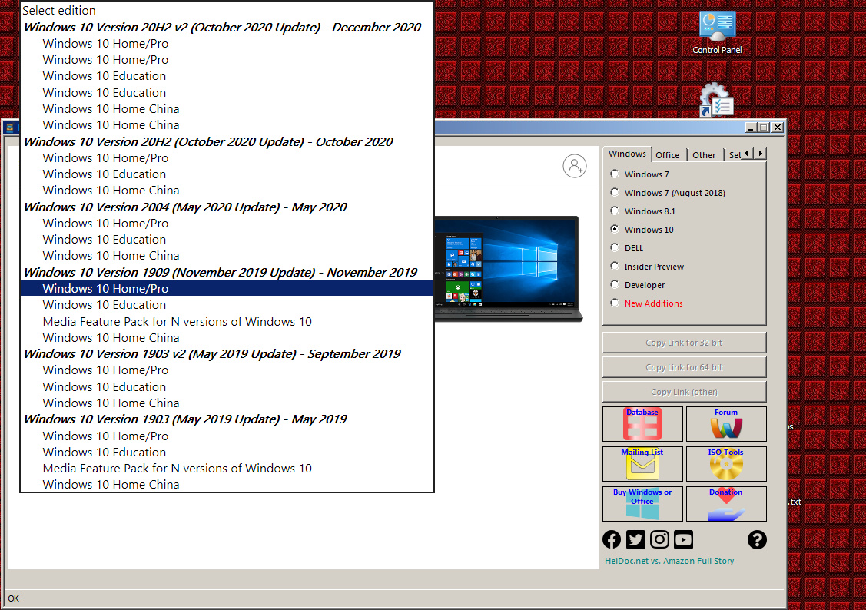Select Media Feature Pack under 1903 May 2019

click(x=227, y=468)
